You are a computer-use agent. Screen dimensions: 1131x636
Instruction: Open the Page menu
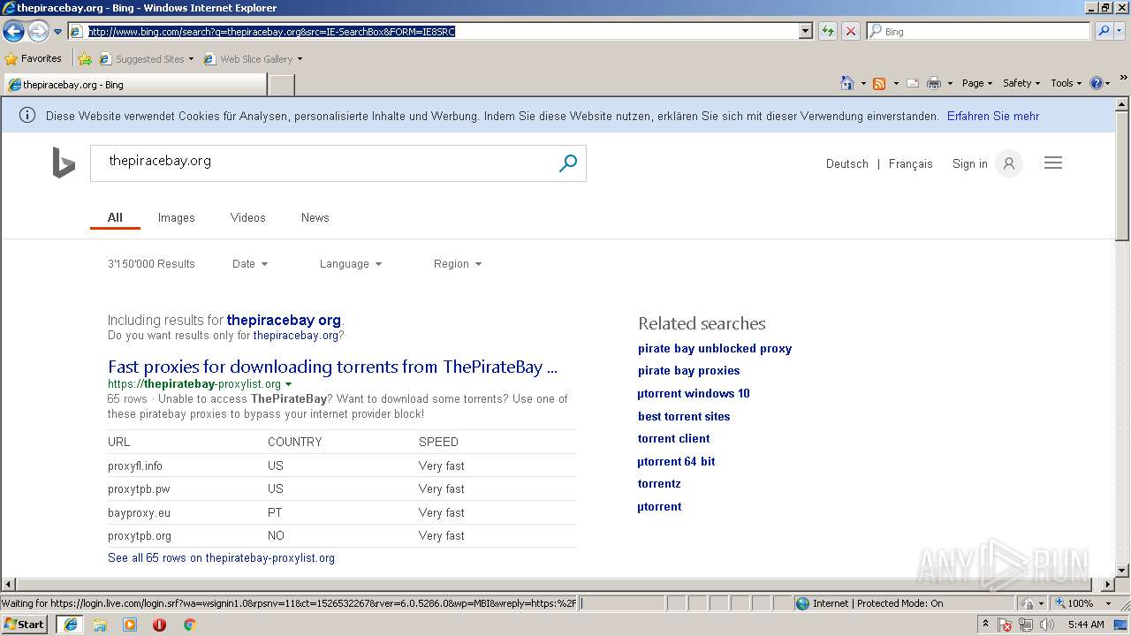click(976, 83)
